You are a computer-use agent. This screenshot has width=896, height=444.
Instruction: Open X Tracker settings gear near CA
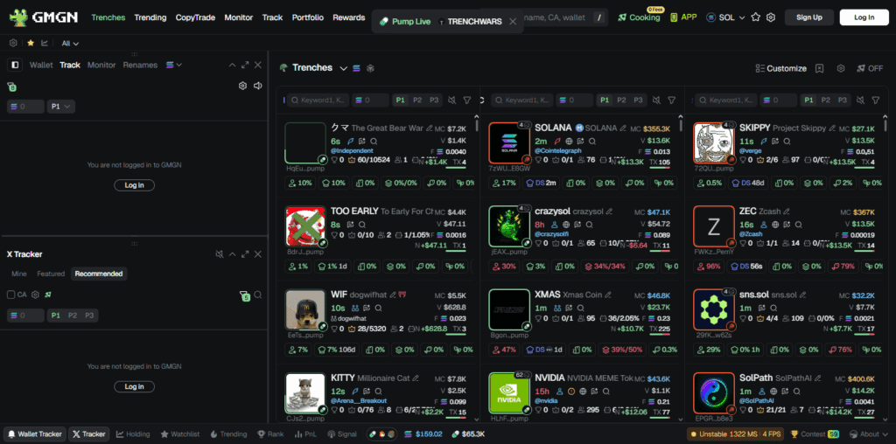point(35,295)
